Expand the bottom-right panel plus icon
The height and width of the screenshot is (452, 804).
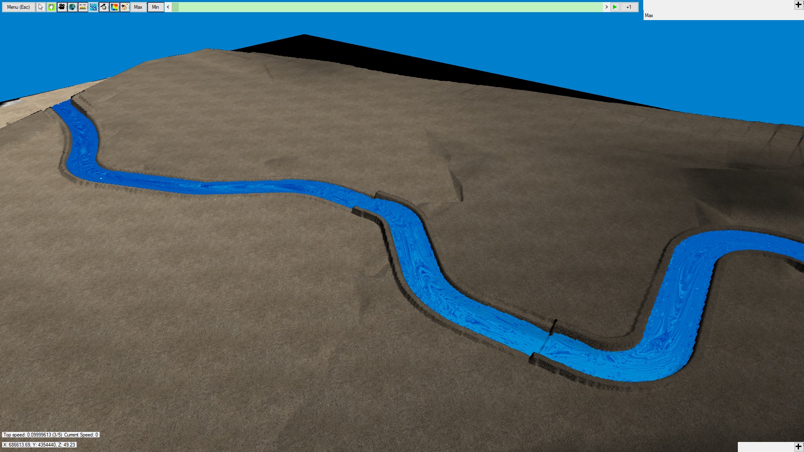pos(798,447)
